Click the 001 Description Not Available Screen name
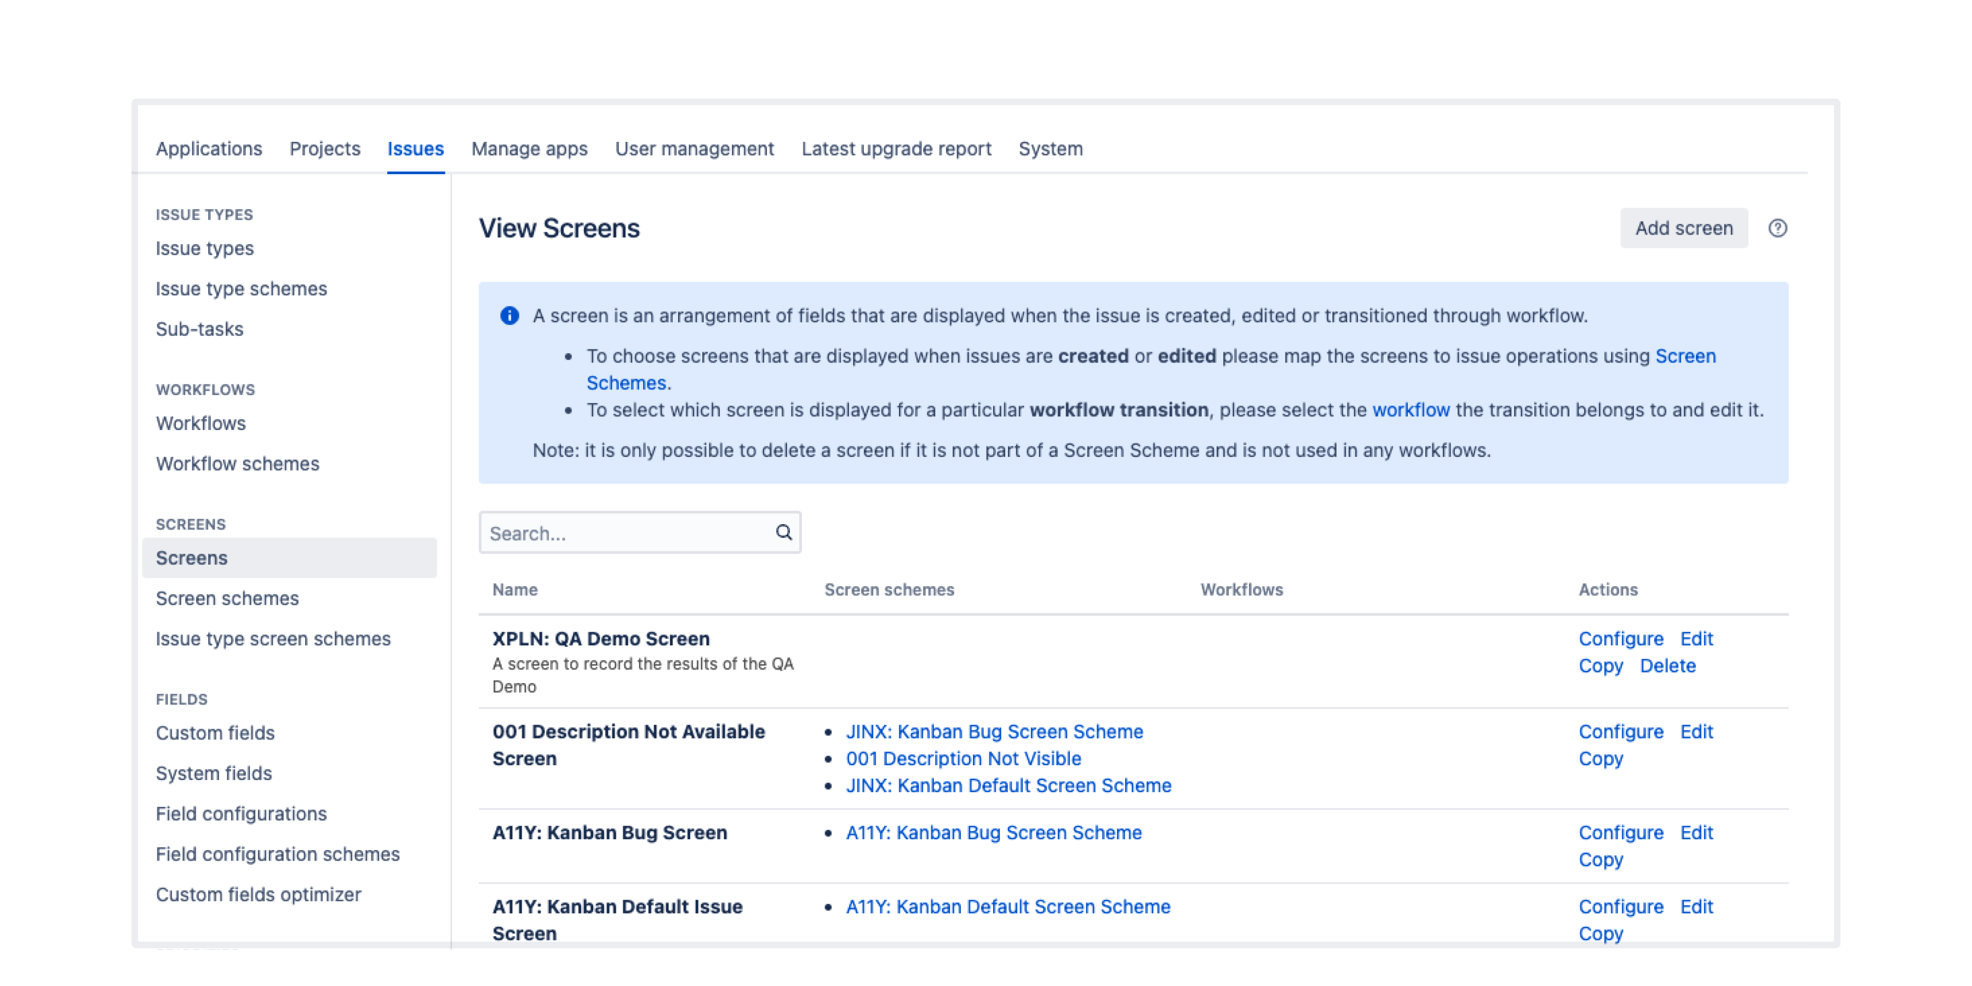 click(x=628, y=745)
